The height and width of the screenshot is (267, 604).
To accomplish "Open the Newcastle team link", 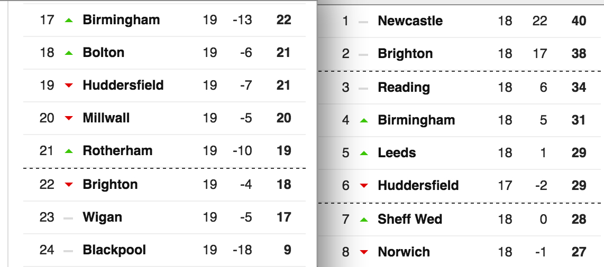I will point(410,21).
